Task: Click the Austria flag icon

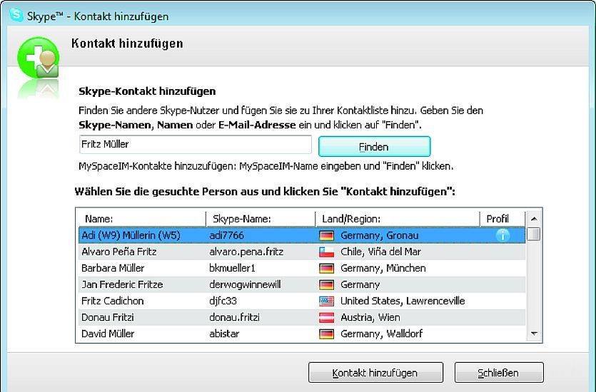Action: point(326,318)
